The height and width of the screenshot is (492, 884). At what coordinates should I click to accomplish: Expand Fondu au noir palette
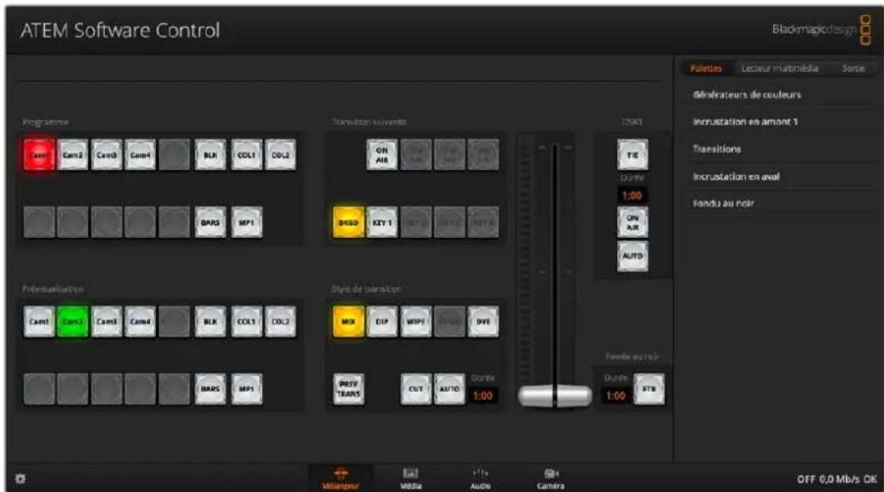click(x=779, y=203)
